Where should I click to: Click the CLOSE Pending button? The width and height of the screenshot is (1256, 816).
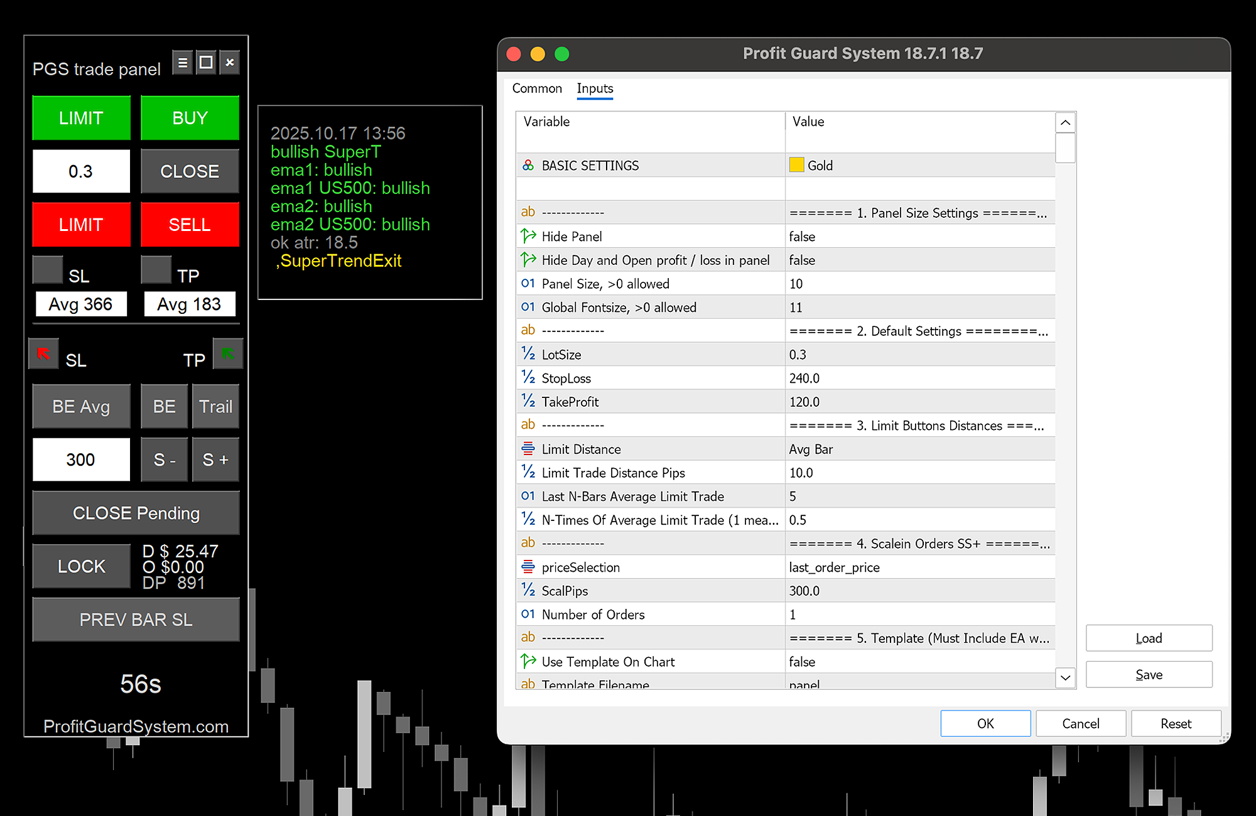136,513
